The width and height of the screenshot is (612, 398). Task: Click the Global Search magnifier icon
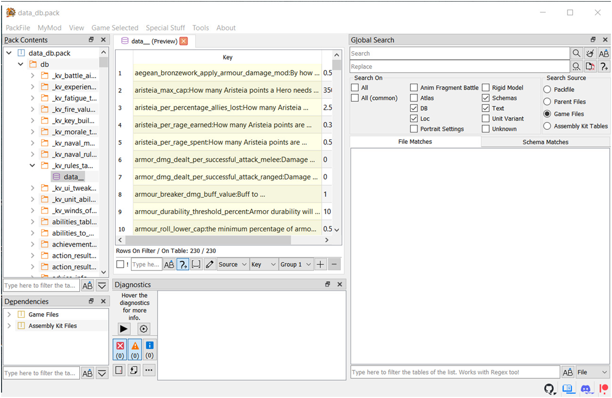tap(577, 53)
